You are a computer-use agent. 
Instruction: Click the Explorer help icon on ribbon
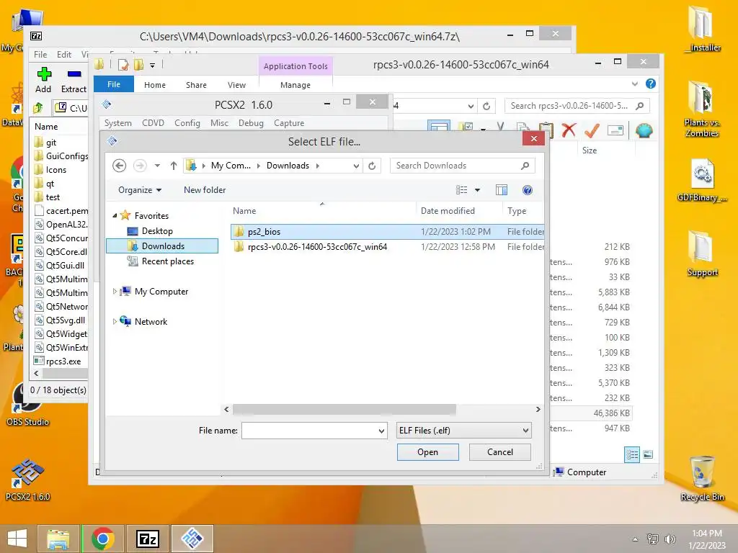pyautogui.click(x=651, y=84)
